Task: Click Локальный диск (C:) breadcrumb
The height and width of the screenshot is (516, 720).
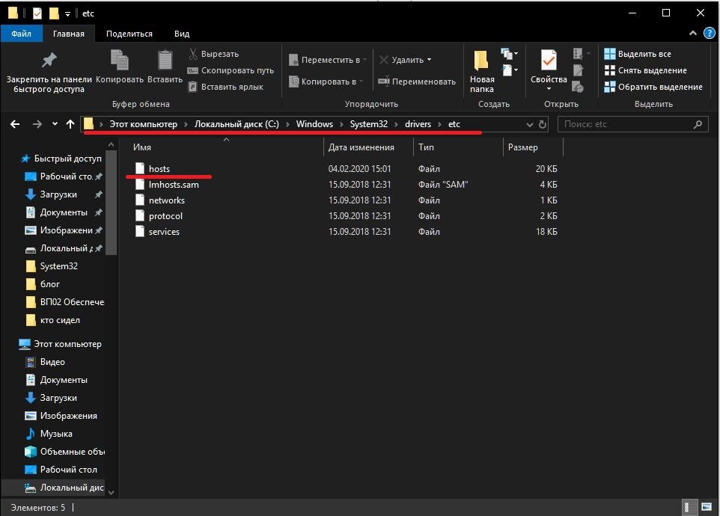Action: point(237,124)
